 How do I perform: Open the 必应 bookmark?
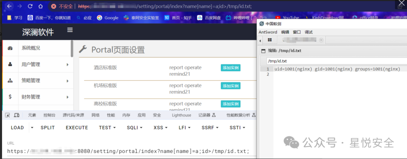pos(84,18)
